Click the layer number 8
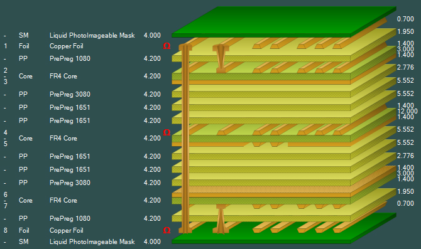The image size is (421, 249). (x=6, y=230)
